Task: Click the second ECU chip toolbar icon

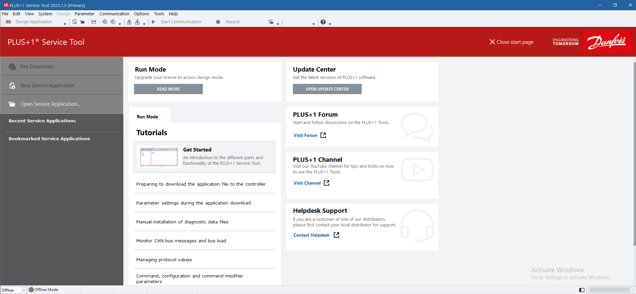Action: (x=113, y=22)
